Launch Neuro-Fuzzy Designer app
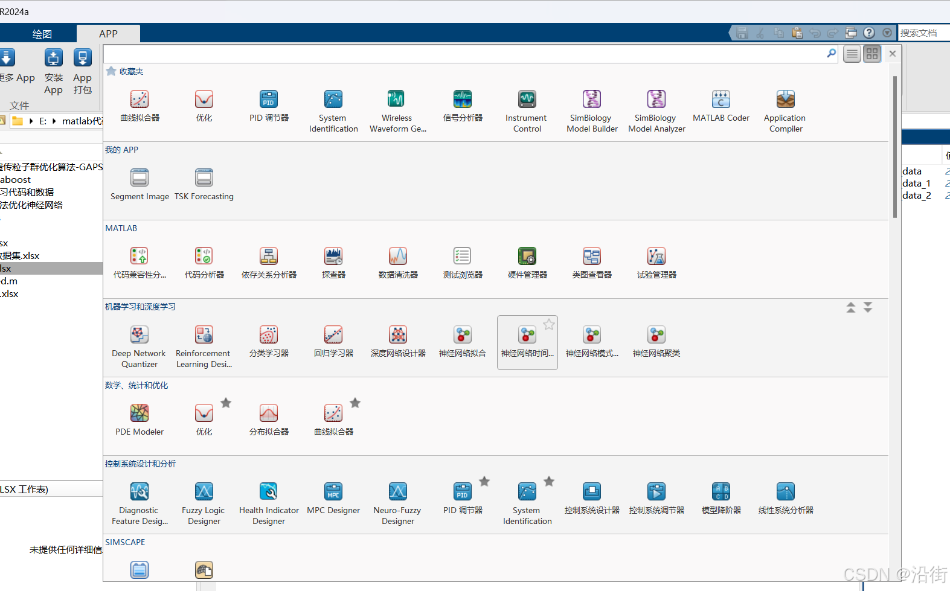This screenshot has height=591, width=950. [x=397, y=503]
